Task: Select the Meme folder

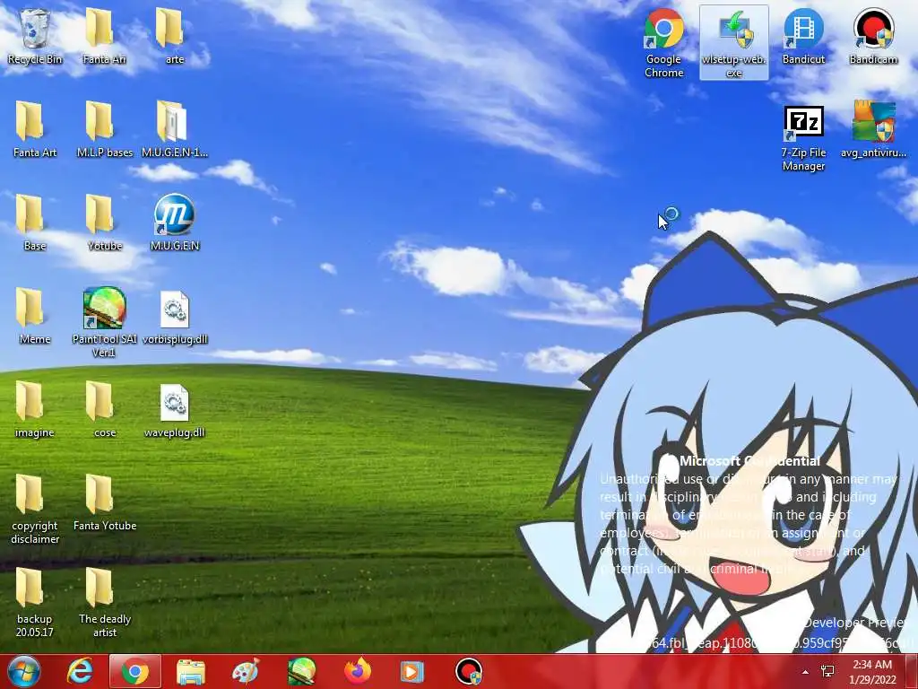Action: point(35,317)
